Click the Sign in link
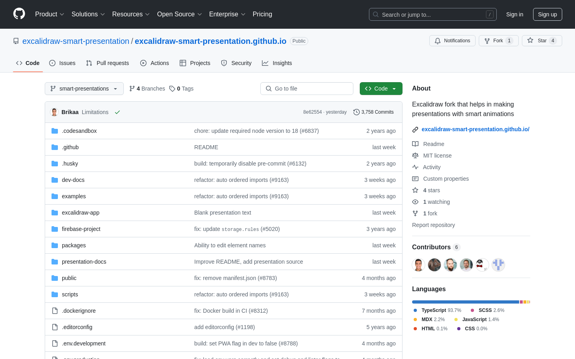Viewport: 575px width, 359px height. click(515, 14)
